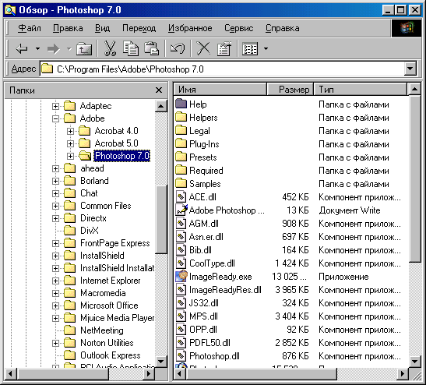Click the address path field
426x385 pixels.
pos(222,69)
